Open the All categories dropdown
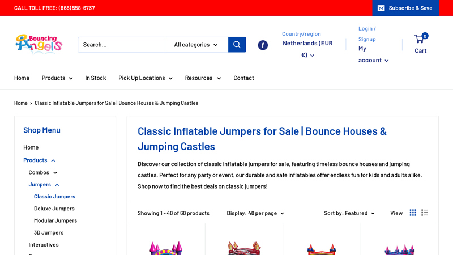Image resolution: width=453 pixels, height=255 pixels. 196,45
